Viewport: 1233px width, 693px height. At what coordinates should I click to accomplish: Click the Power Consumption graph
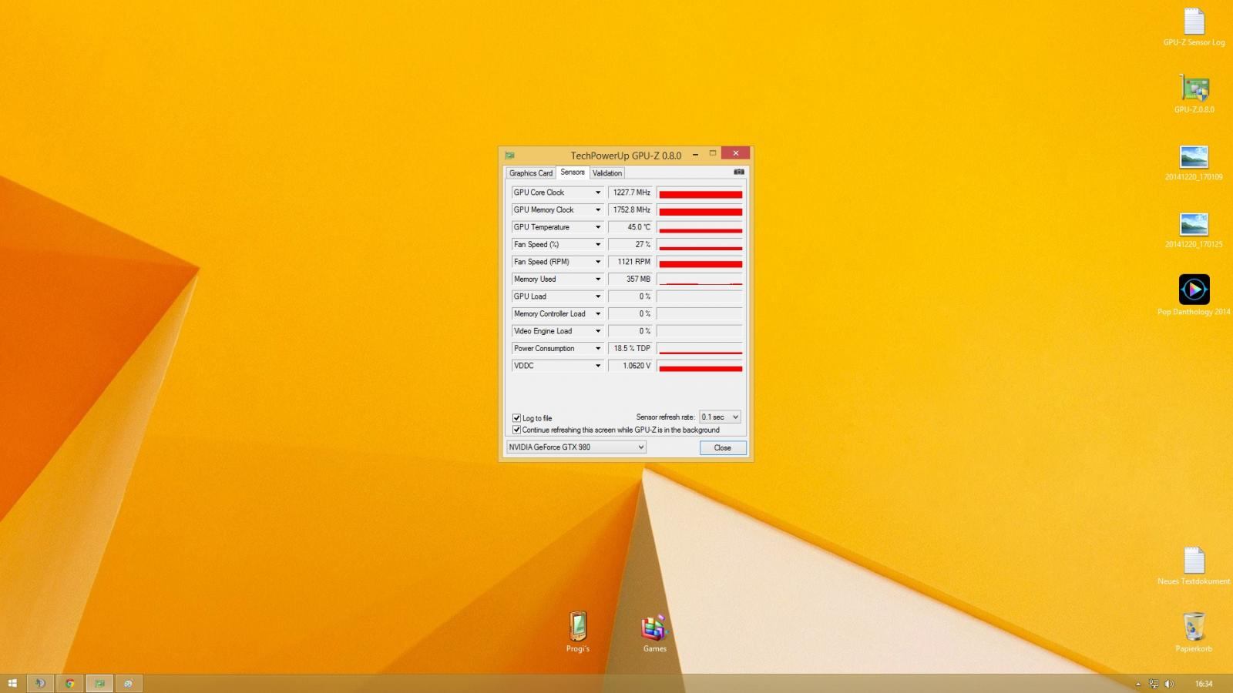pyautogui.click(x=700, y=348)
